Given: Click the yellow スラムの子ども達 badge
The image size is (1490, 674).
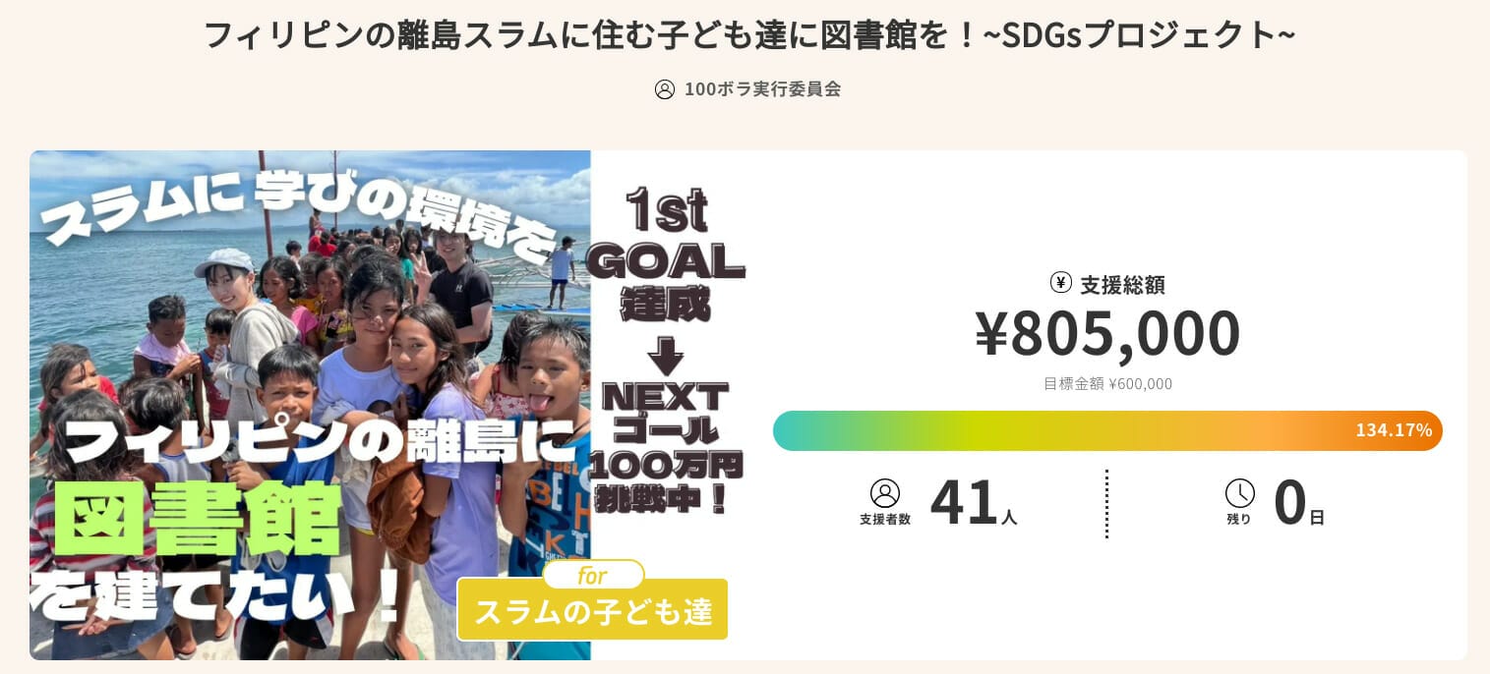Looking at the screenshot, I should (592, 612).
